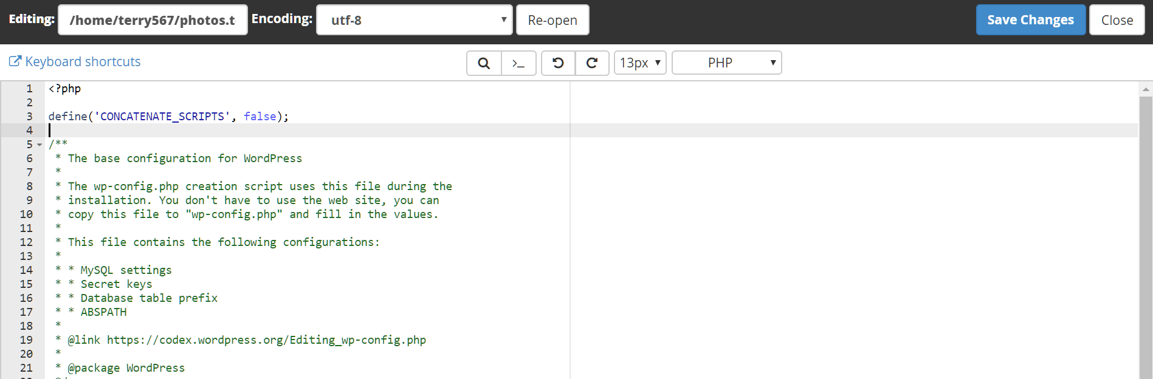The height and width of the screenshot is (379, 1153).
Task: Click line number 21 in the gutter
Action: [26, 368]
